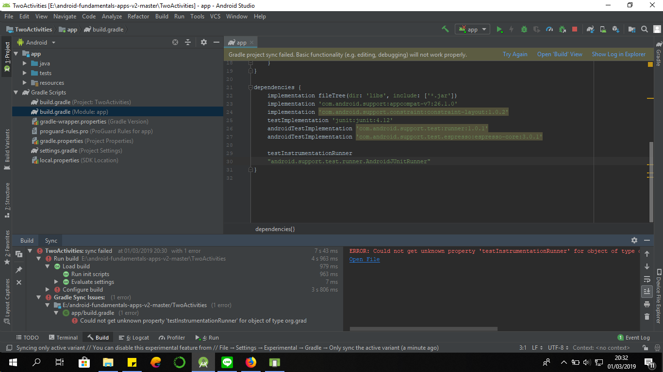Screen dimensions: 663x372
Task: Debug 'app' with the bug icon
Action: (x=524, y=29)
